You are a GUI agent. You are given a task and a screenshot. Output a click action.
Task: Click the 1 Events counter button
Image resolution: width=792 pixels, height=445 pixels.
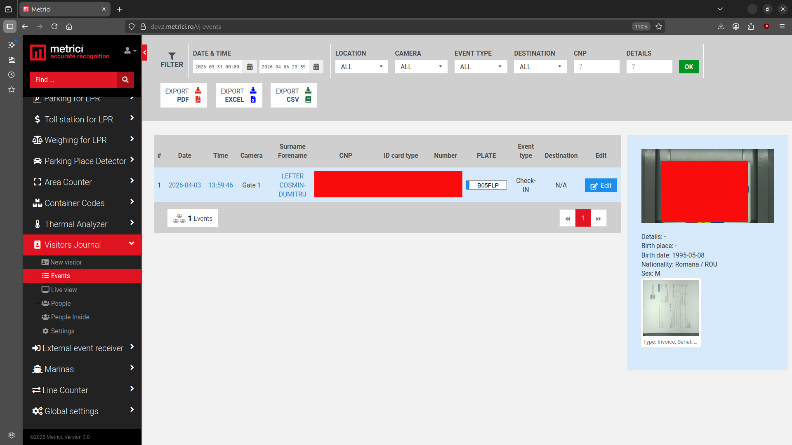[x=193, y=218]
